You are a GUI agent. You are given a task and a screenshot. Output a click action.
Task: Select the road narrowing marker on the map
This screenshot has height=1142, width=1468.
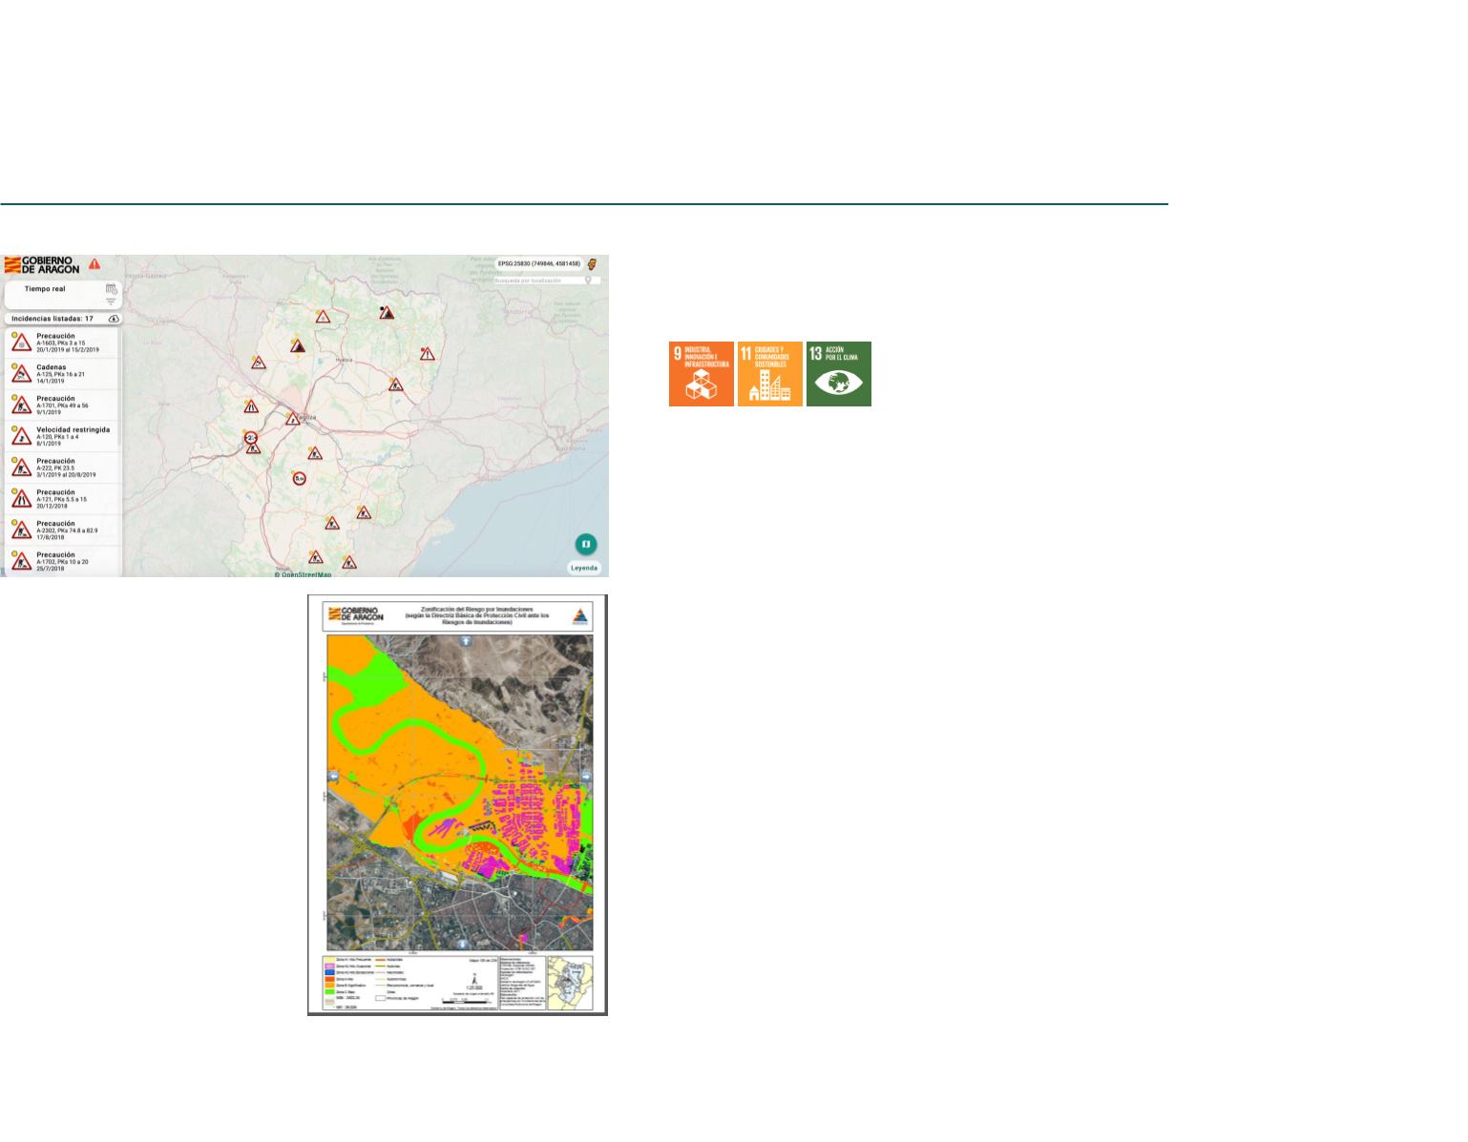[251, 406]
